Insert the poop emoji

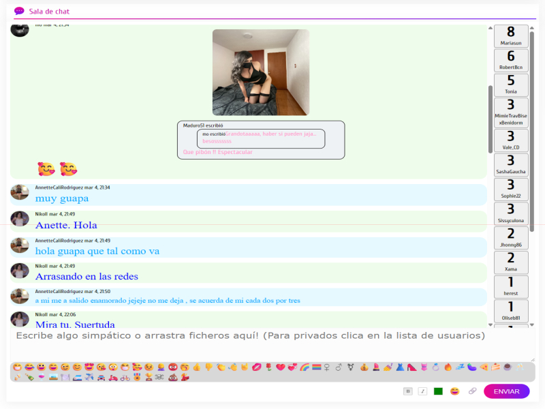[x=171, y=377]
